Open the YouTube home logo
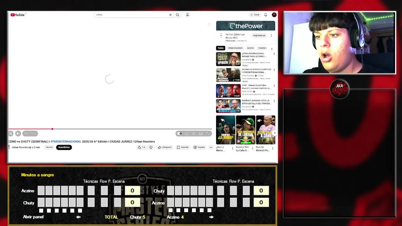Image resolution: width=402 pixels, height=226 pixels. coord(18,15)
